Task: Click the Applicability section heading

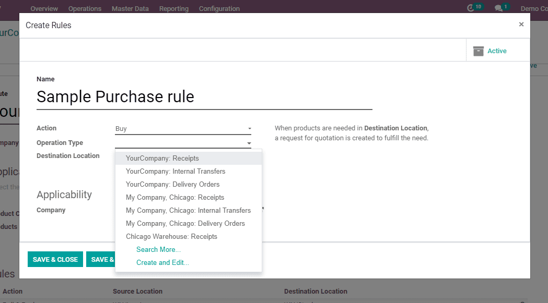Action: [x=64, y=195]
